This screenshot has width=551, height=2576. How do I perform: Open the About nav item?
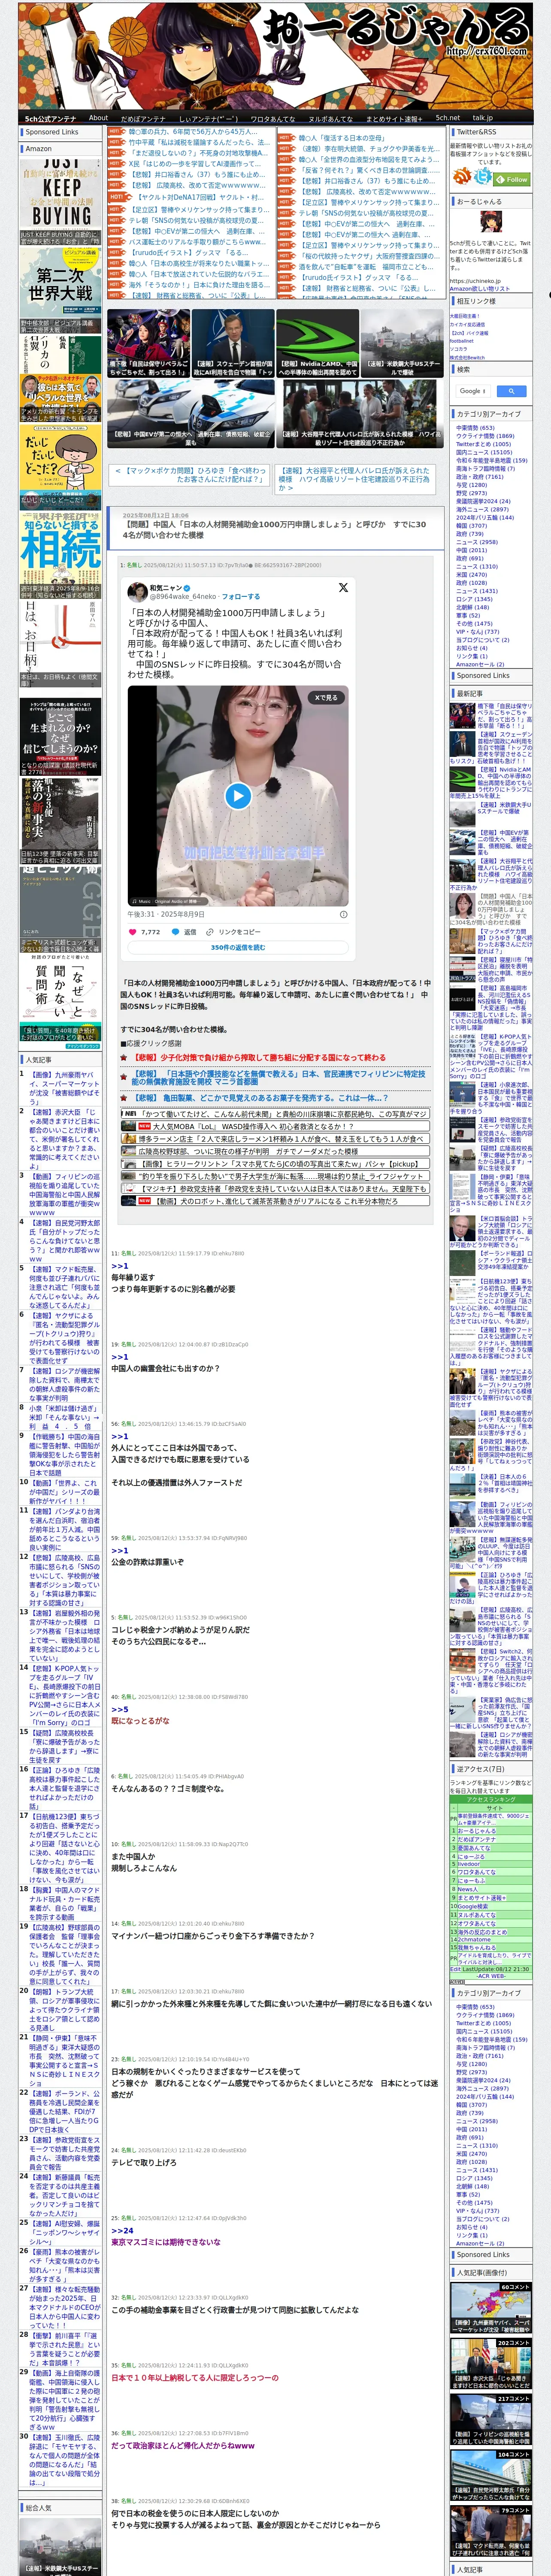pyautogui.click(x=98, y=118)
